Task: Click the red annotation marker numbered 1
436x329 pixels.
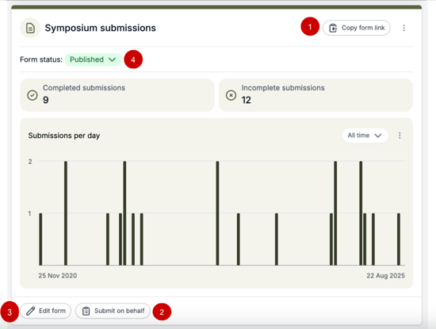Action: (x=310, y=26)
